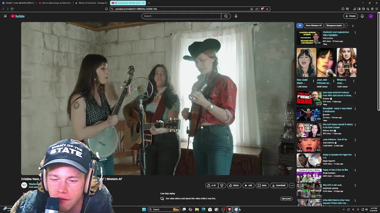Like the video with 4.1K likes
Screen dimensions: 380x213
(212, 185)
